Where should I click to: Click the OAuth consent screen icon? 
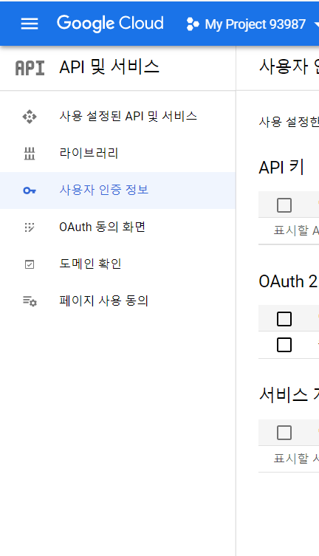[30, 227]
